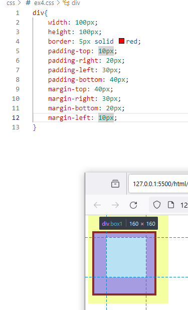
Task: Click the shield tracking protection icon
Action: (157, 205)
